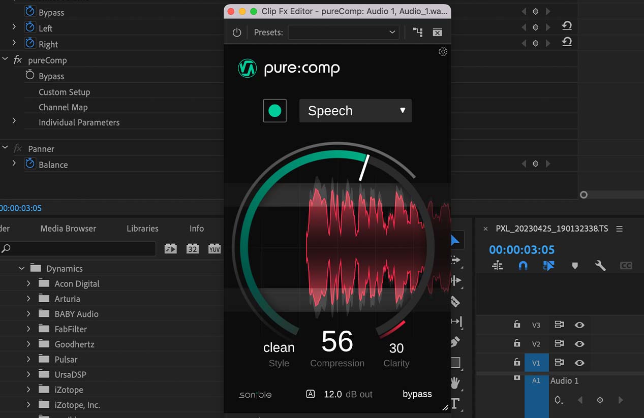644x418 pixels.
Task: Toggle the plugin power button
Action: click(237, 33)
